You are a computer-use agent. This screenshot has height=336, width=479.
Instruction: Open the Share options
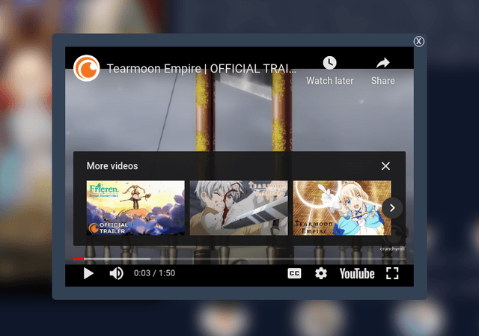pos(382,70)
